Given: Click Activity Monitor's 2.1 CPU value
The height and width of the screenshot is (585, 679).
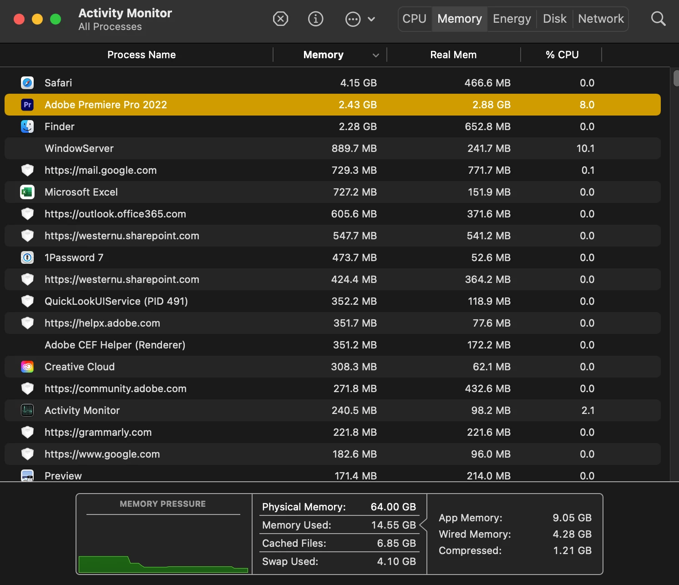Looking at the screenshot, I should tap(588, 410).
